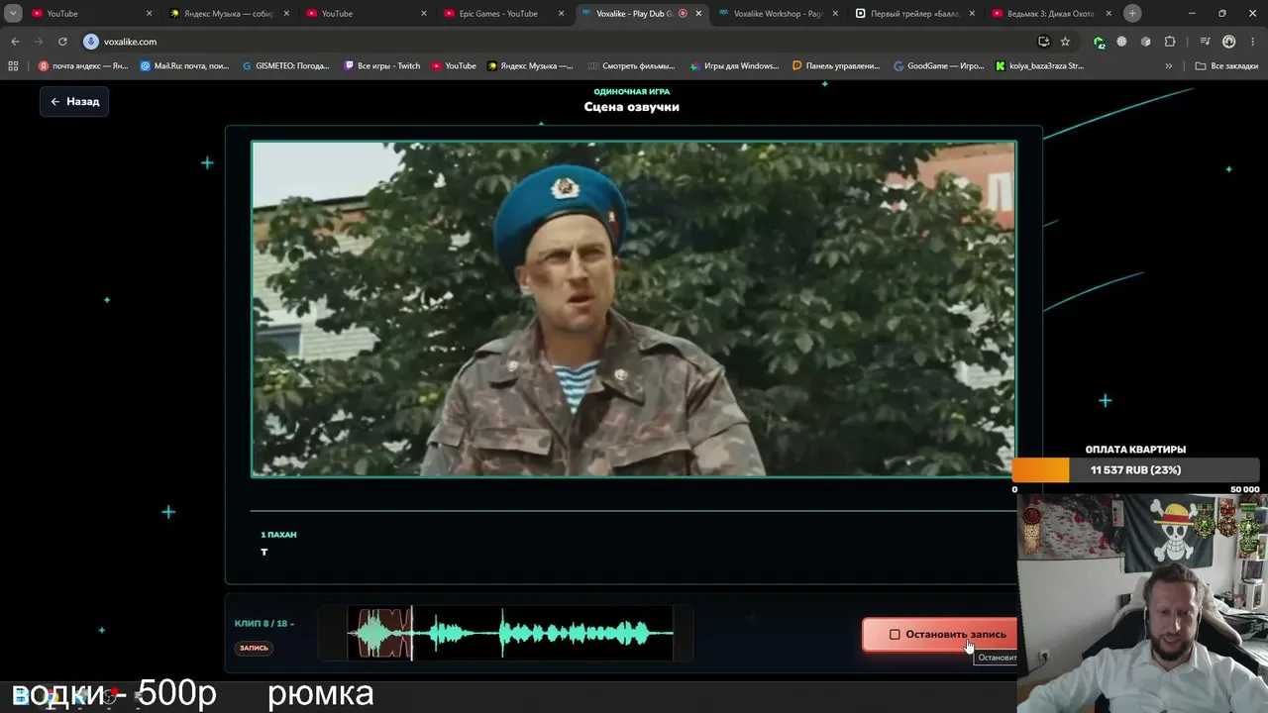Viewport: 1268px width, 713px height.
Task: Reload the voxalike.com page
Action: [x=62, y=42]
